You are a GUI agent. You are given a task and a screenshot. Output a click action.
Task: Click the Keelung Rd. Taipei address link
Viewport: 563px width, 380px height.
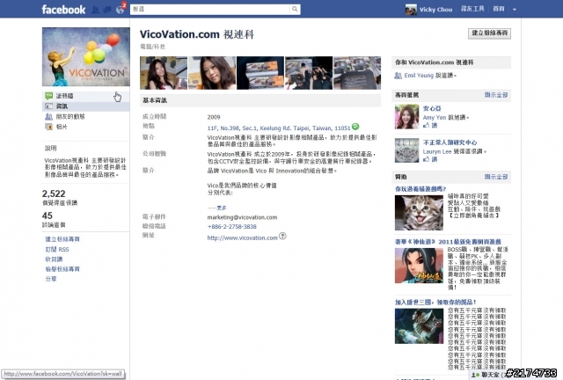point(279,128)
